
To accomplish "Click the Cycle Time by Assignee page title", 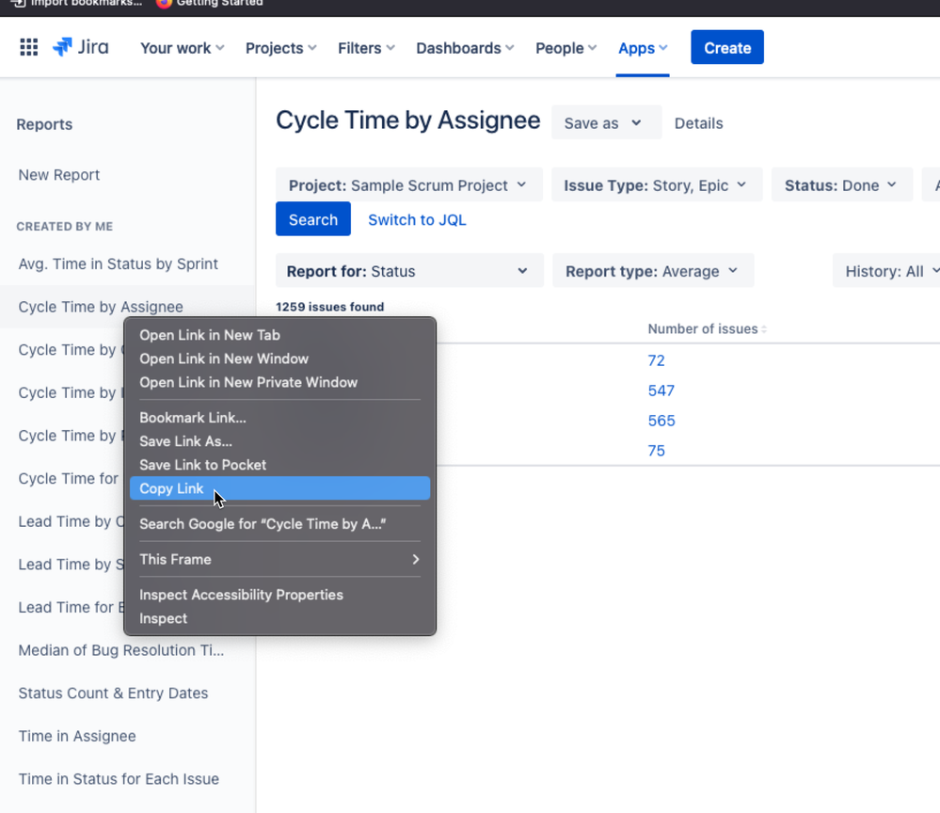I will (x=407, y=120).
